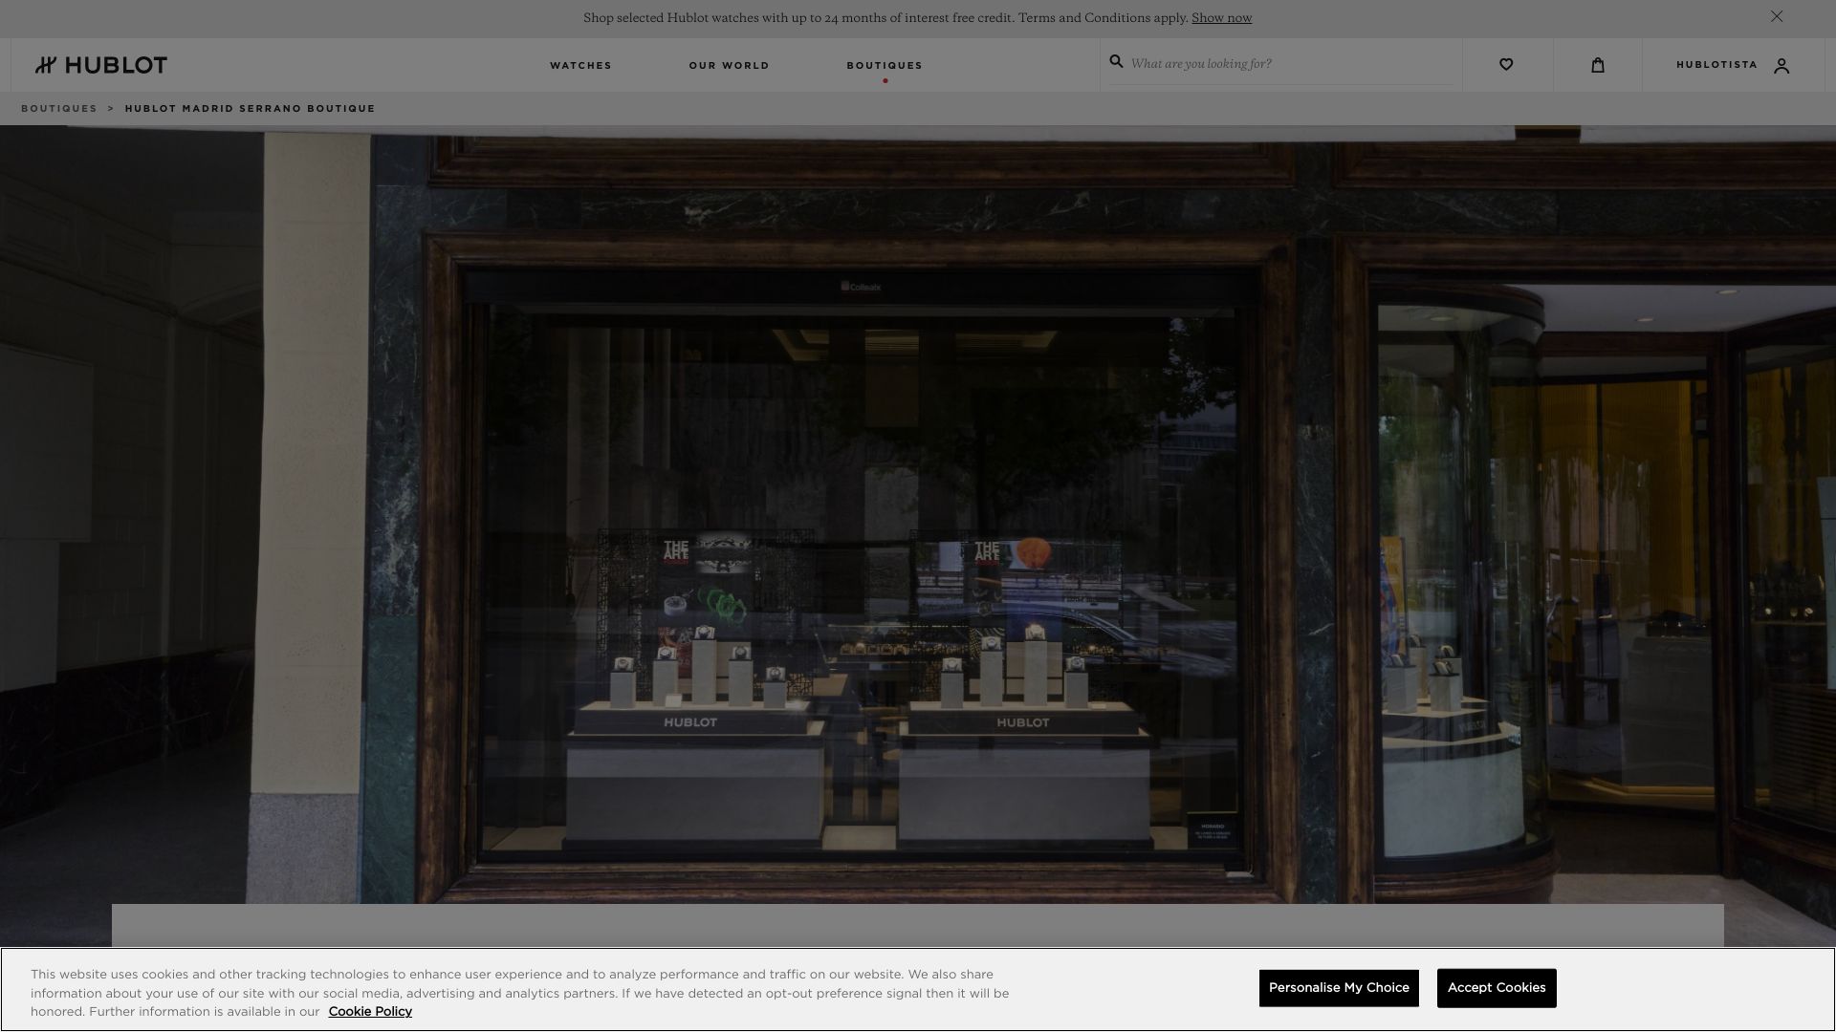1836x1032 pixels.
Task: Close the interest free credit banner
Action: click(x=1777, y=16)
